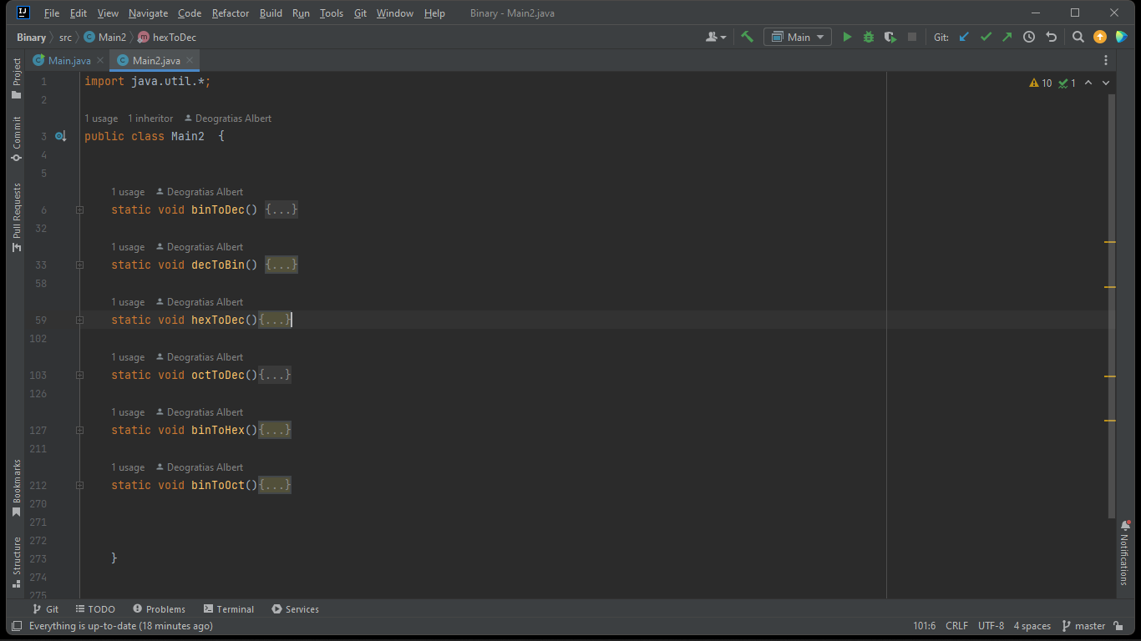Expand the hexToDec folded method body
The image size is (1141, 641).
[275, 320]
